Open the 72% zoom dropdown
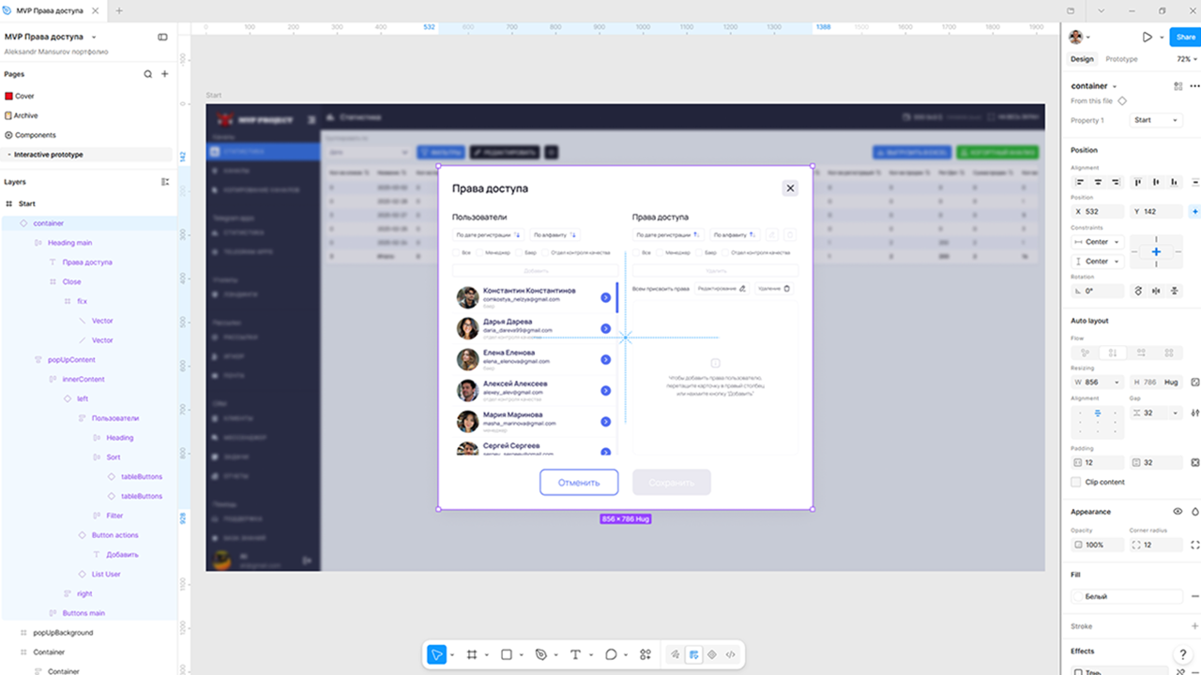This screenshot has height=675, width=1201. [x=1184, y=59]
